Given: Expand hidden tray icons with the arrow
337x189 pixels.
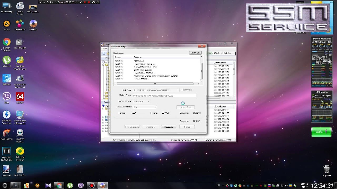Looking at the screenshot, I should tap(223, 186).
